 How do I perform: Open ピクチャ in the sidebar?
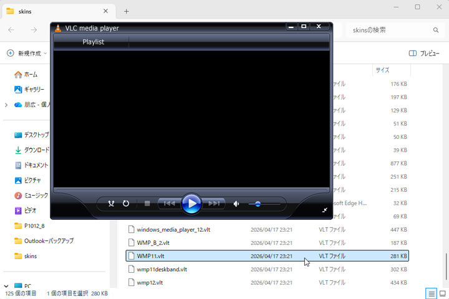pyautogui.click(x=27, y=180)
